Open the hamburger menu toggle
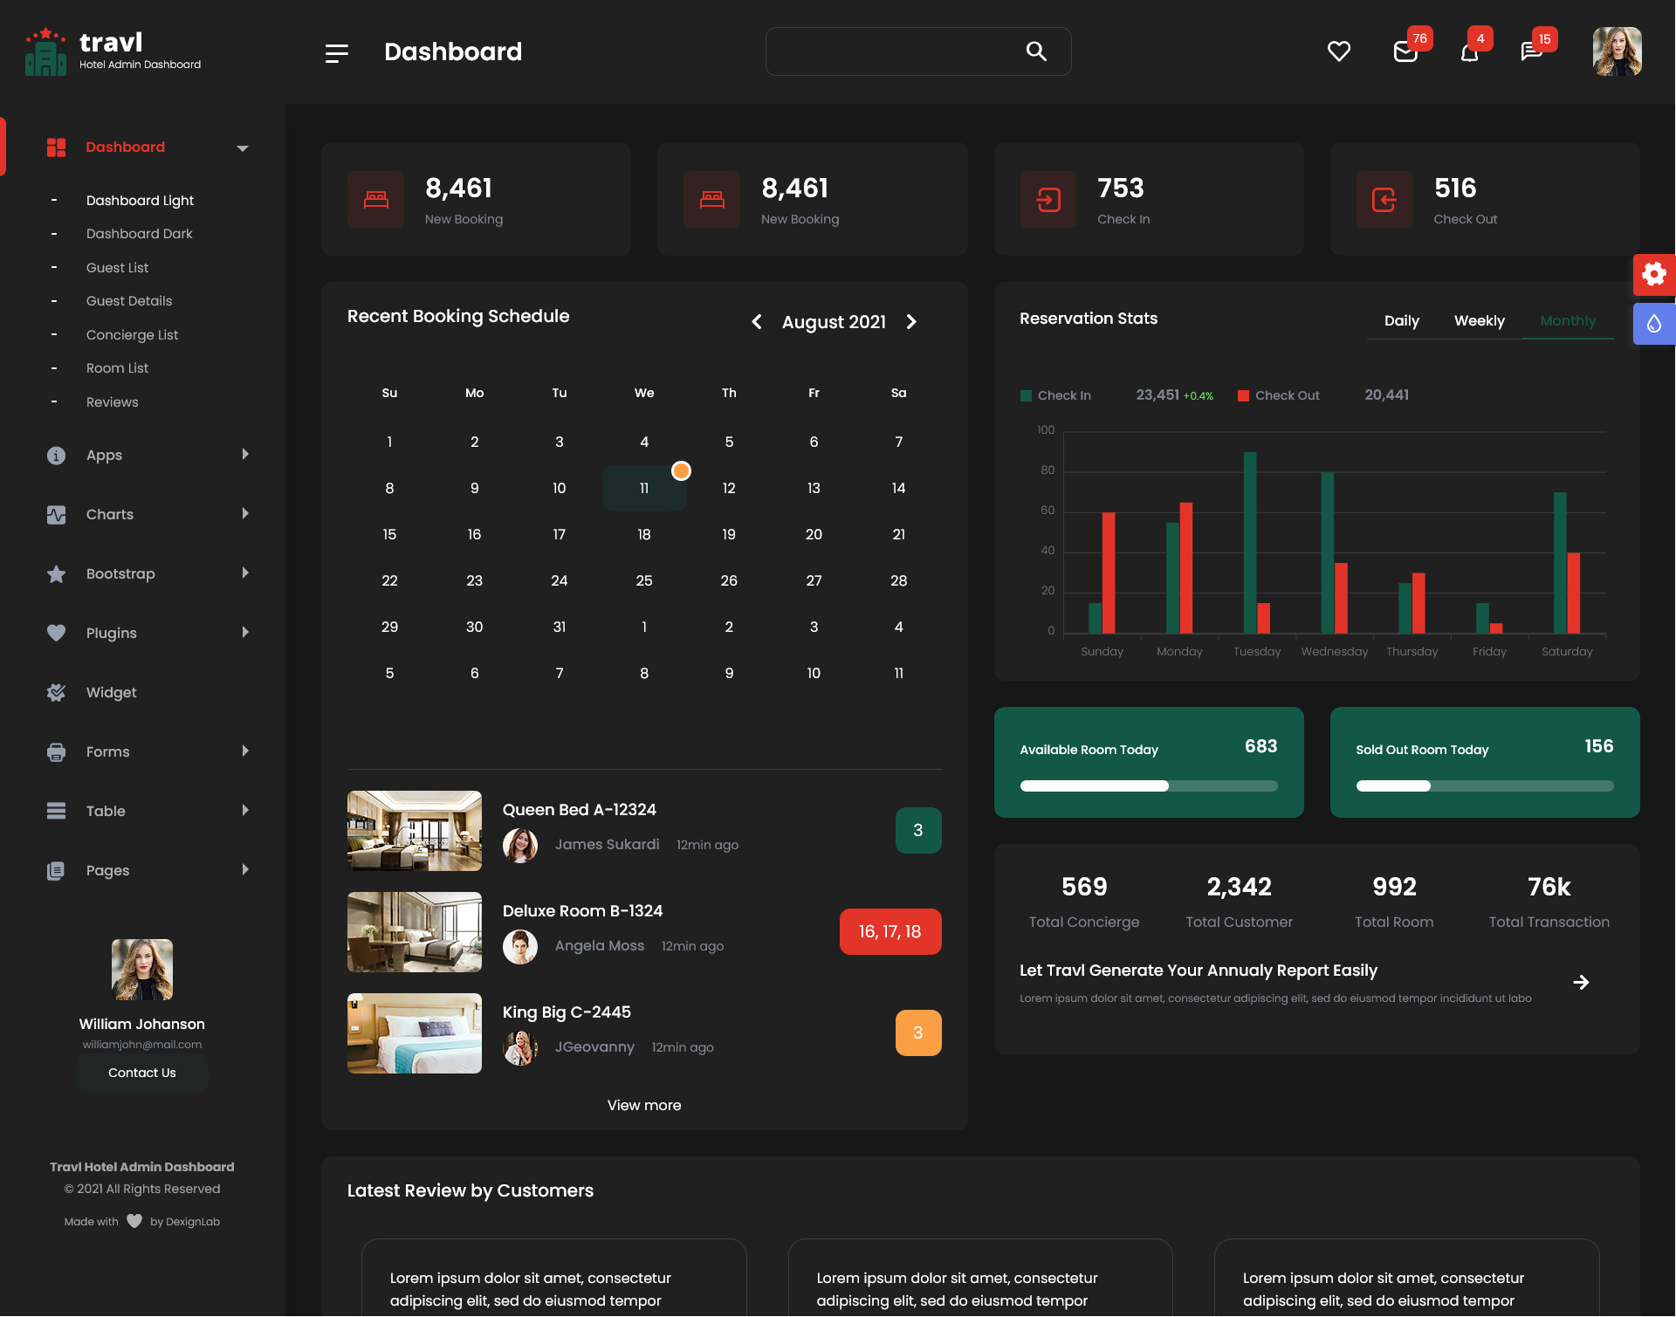Screen dimensions: 1676x1317 pyautogui.click(x=336, y=53)
